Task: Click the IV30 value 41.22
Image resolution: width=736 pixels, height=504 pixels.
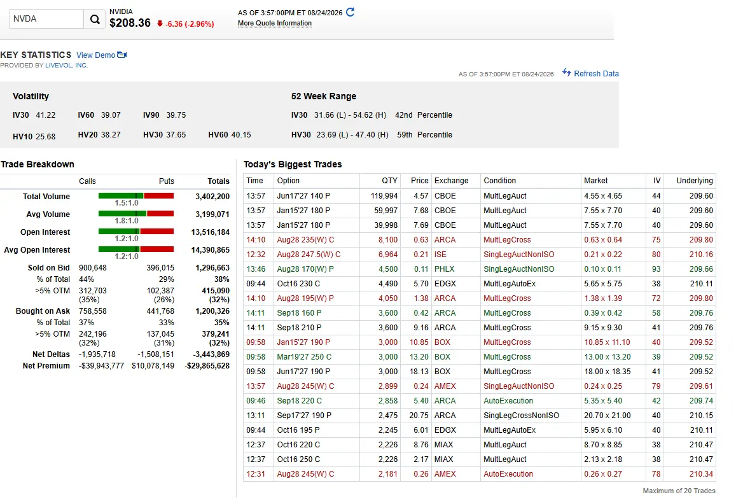Action: 46,115
